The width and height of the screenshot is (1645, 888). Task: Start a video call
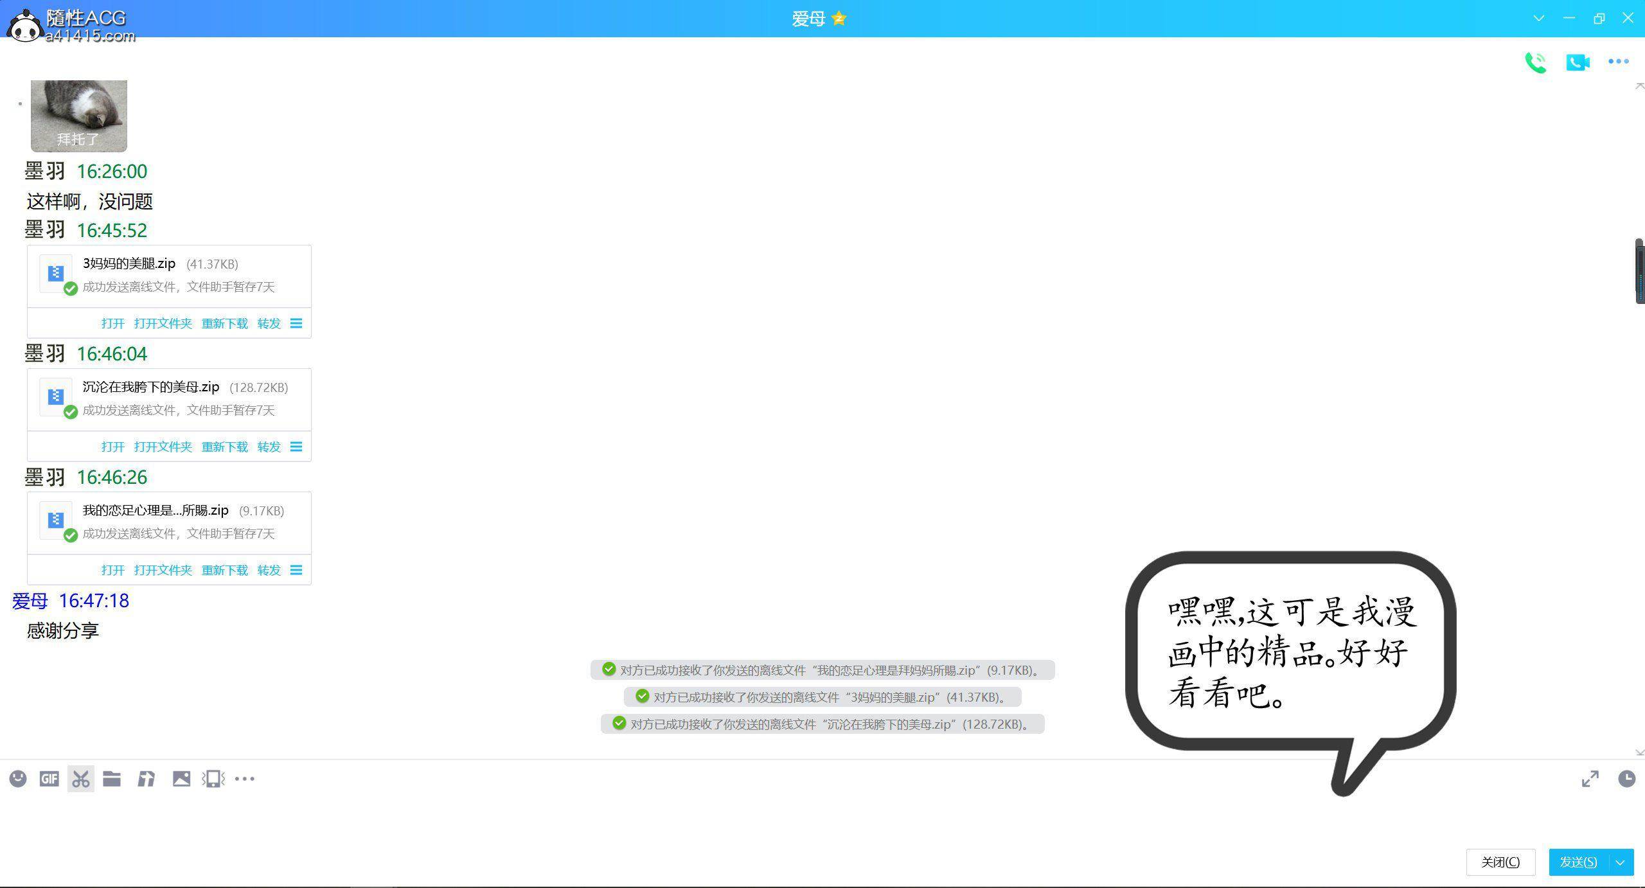pyautogui.click(x=1578, y=62)
